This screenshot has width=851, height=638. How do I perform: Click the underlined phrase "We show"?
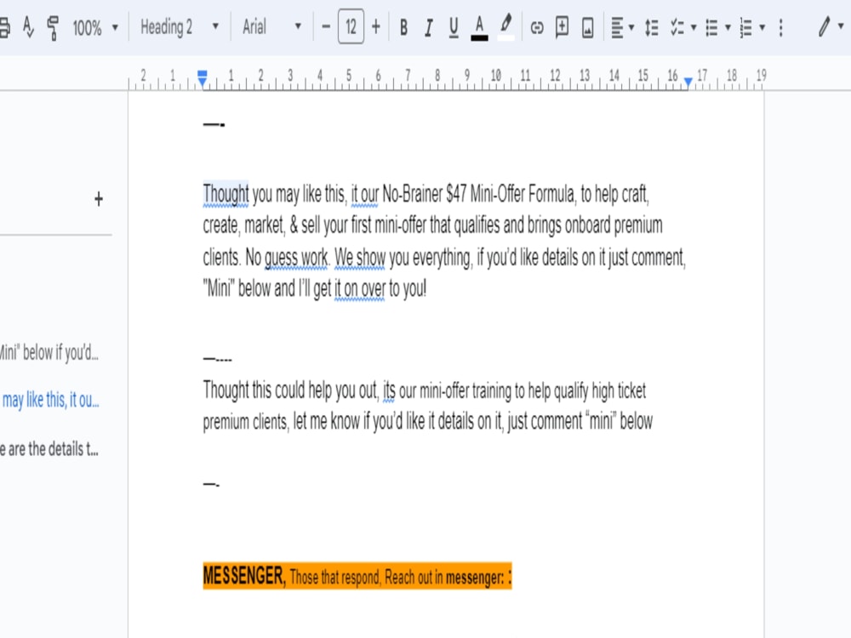(x=359, y=257)
